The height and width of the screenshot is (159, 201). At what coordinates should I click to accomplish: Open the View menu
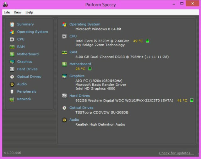18,12
